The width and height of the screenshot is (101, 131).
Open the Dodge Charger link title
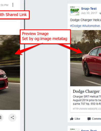point(87,91)
